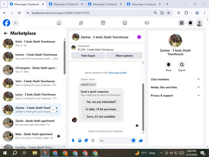Screen dimensions: 209x157
Task: Open Zariah's 2beds 1bath apartment chat
Action: click(x=32, y=123)
